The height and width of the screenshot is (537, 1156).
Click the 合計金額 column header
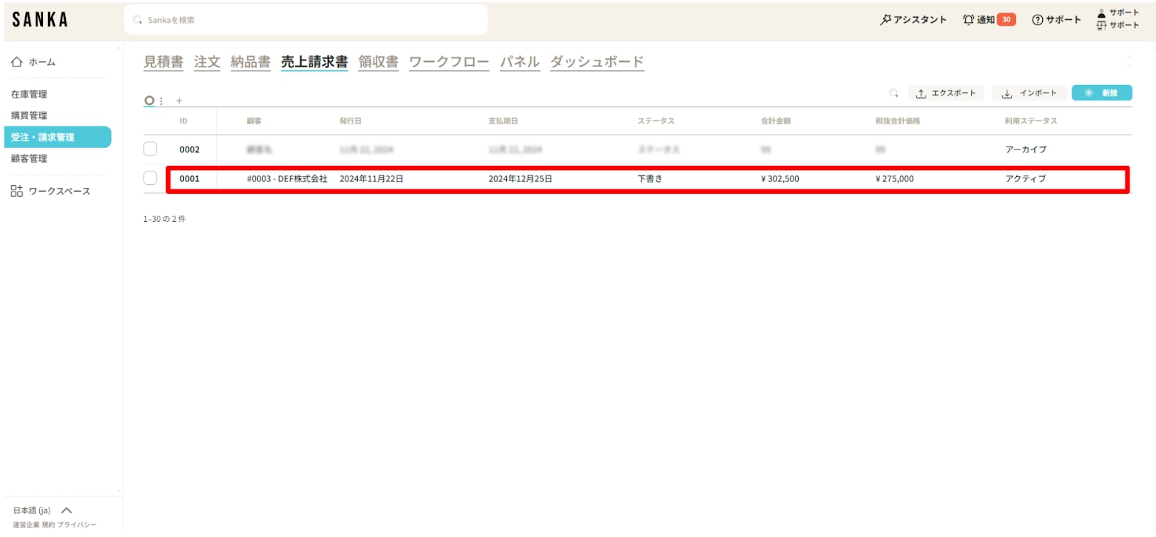point(776,121)
